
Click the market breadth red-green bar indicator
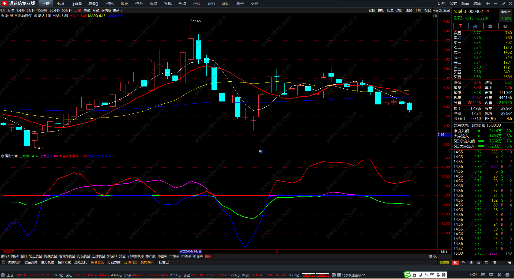(x=315, y=275)
